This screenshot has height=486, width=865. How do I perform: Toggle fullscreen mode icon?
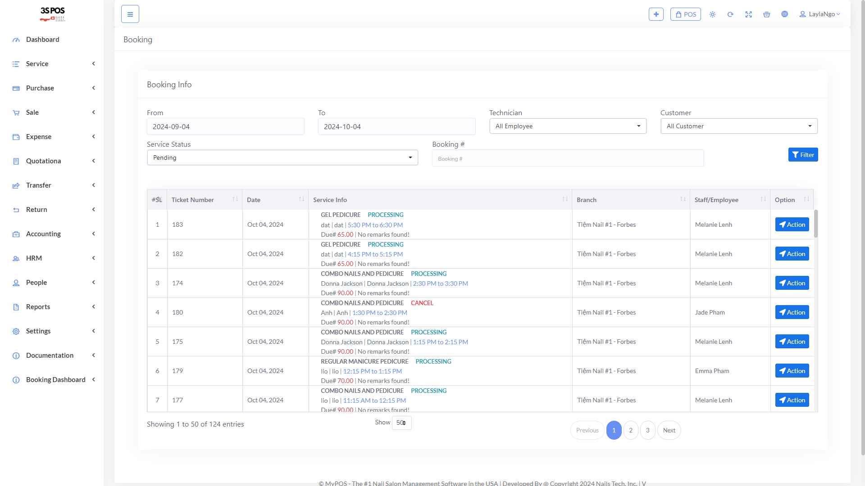[x=748, y=14]
